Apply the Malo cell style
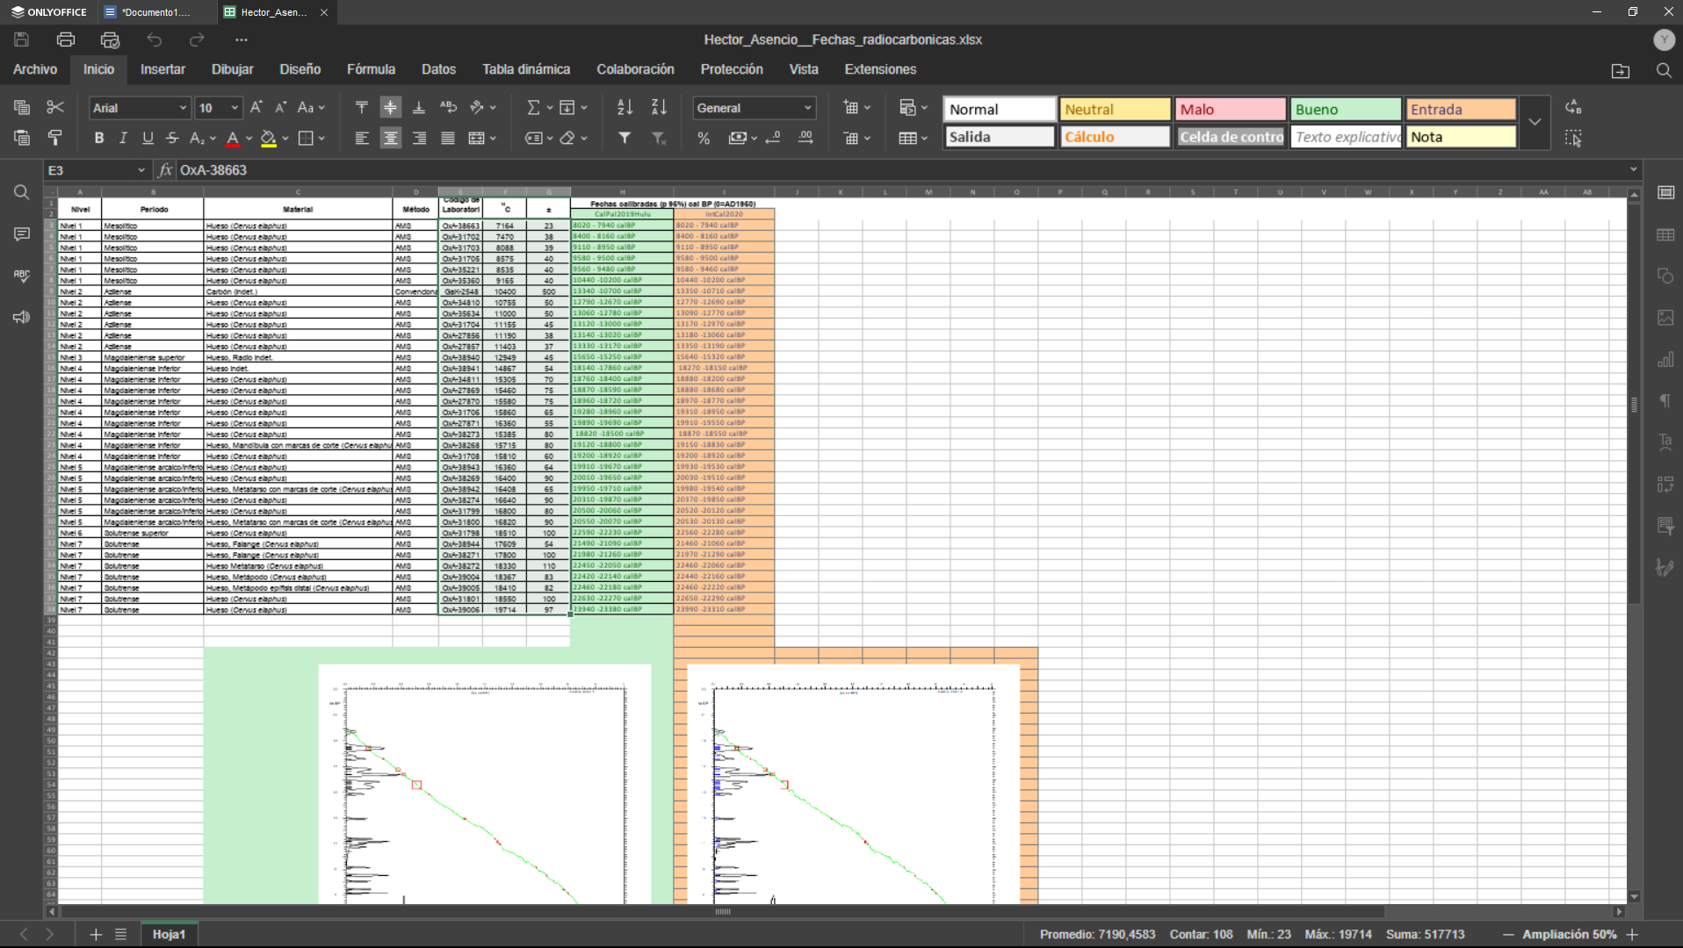The image size is (1683, 948). click(1230, 110)
